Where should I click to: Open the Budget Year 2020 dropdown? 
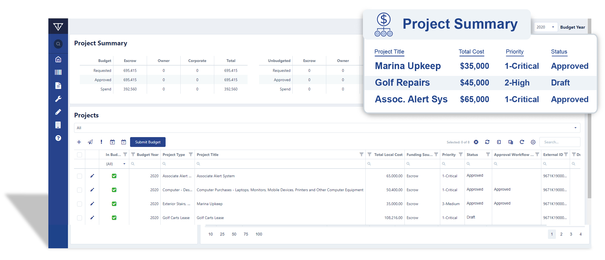545,27
